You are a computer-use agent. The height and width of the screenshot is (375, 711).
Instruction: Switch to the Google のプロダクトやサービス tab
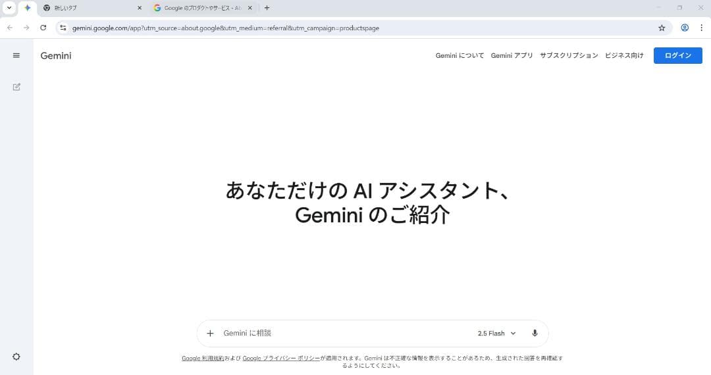(x=203, y=8)
